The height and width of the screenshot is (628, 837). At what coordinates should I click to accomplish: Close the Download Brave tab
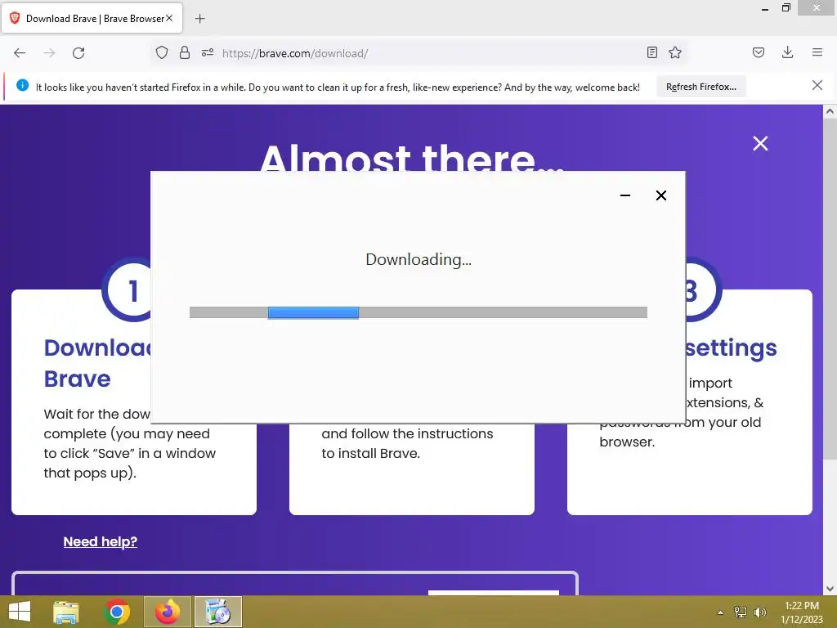[169, 18]
